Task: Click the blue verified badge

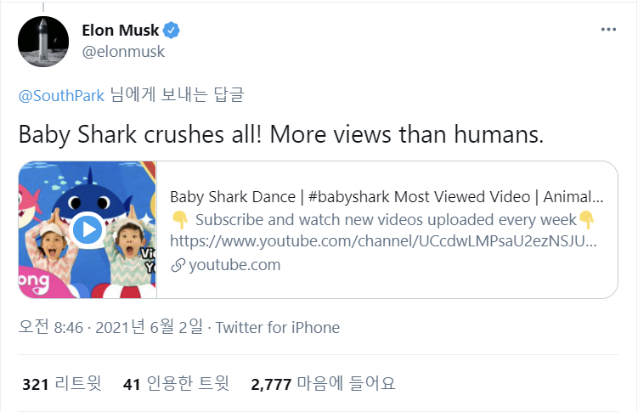Action: click(172, 31)
